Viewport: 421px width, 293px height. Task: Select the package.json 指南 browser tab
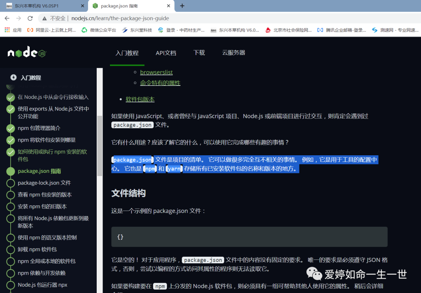[131, 5]
